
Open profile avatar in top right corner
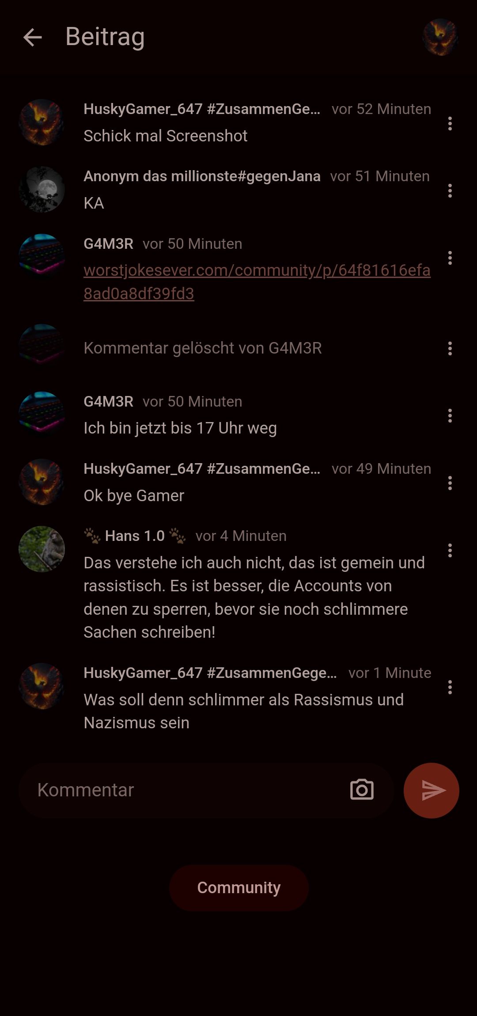(440, 37)
